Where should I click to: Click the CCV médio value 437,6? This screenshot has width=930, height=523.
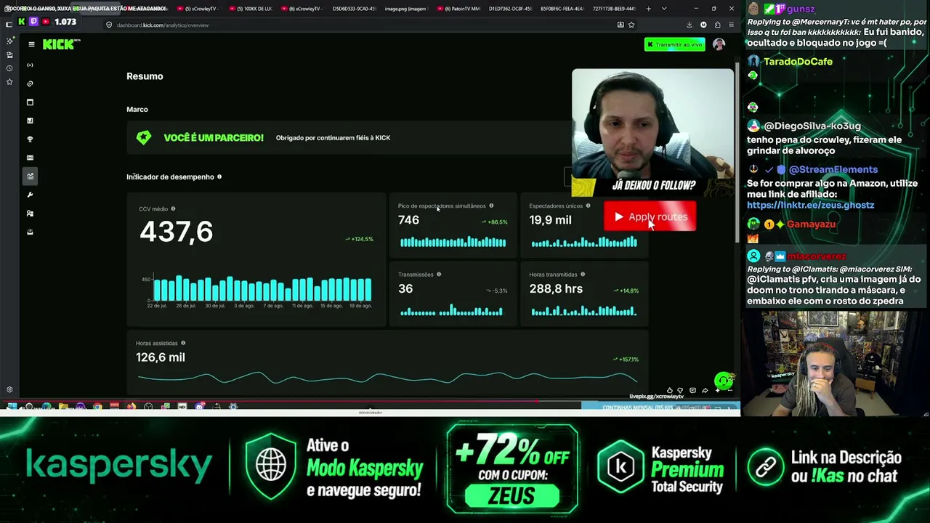[x=176, y=232]
